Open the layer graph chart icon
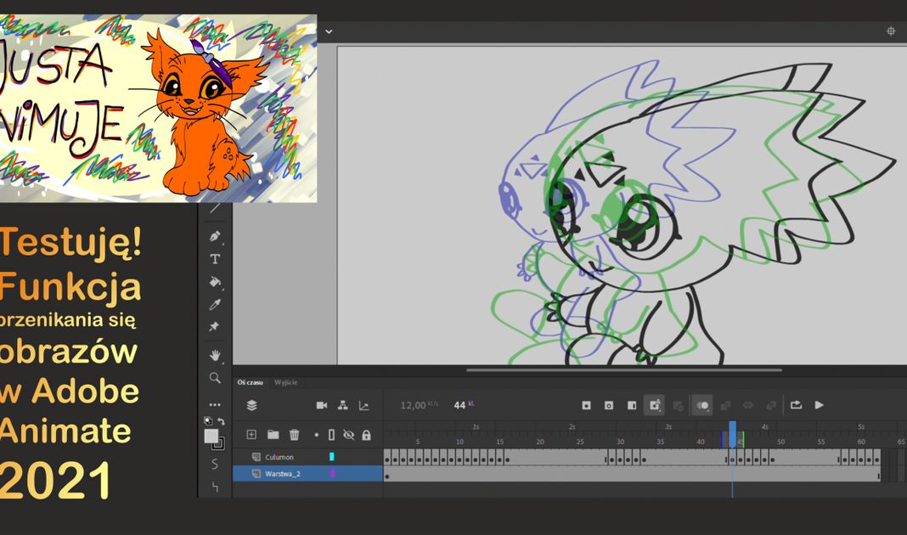This screenshot has width=907, height=535. pos(363,405)
